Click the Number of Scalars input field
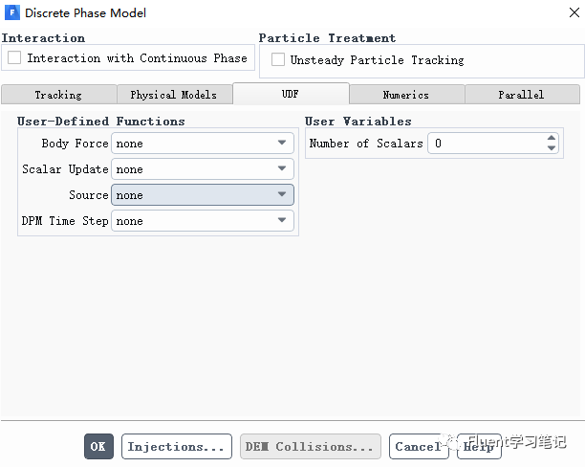Screen dimensions: 585x467 pyautogui.click(x=487, y=144)
